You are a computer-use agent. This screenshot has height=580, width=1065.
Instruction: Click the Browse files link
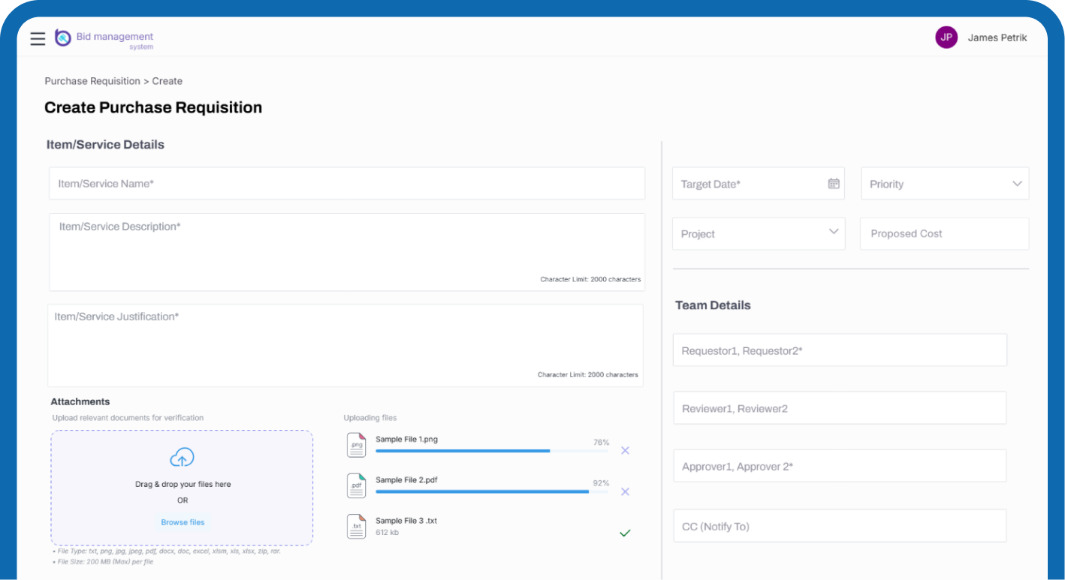[x=182, y=521]
